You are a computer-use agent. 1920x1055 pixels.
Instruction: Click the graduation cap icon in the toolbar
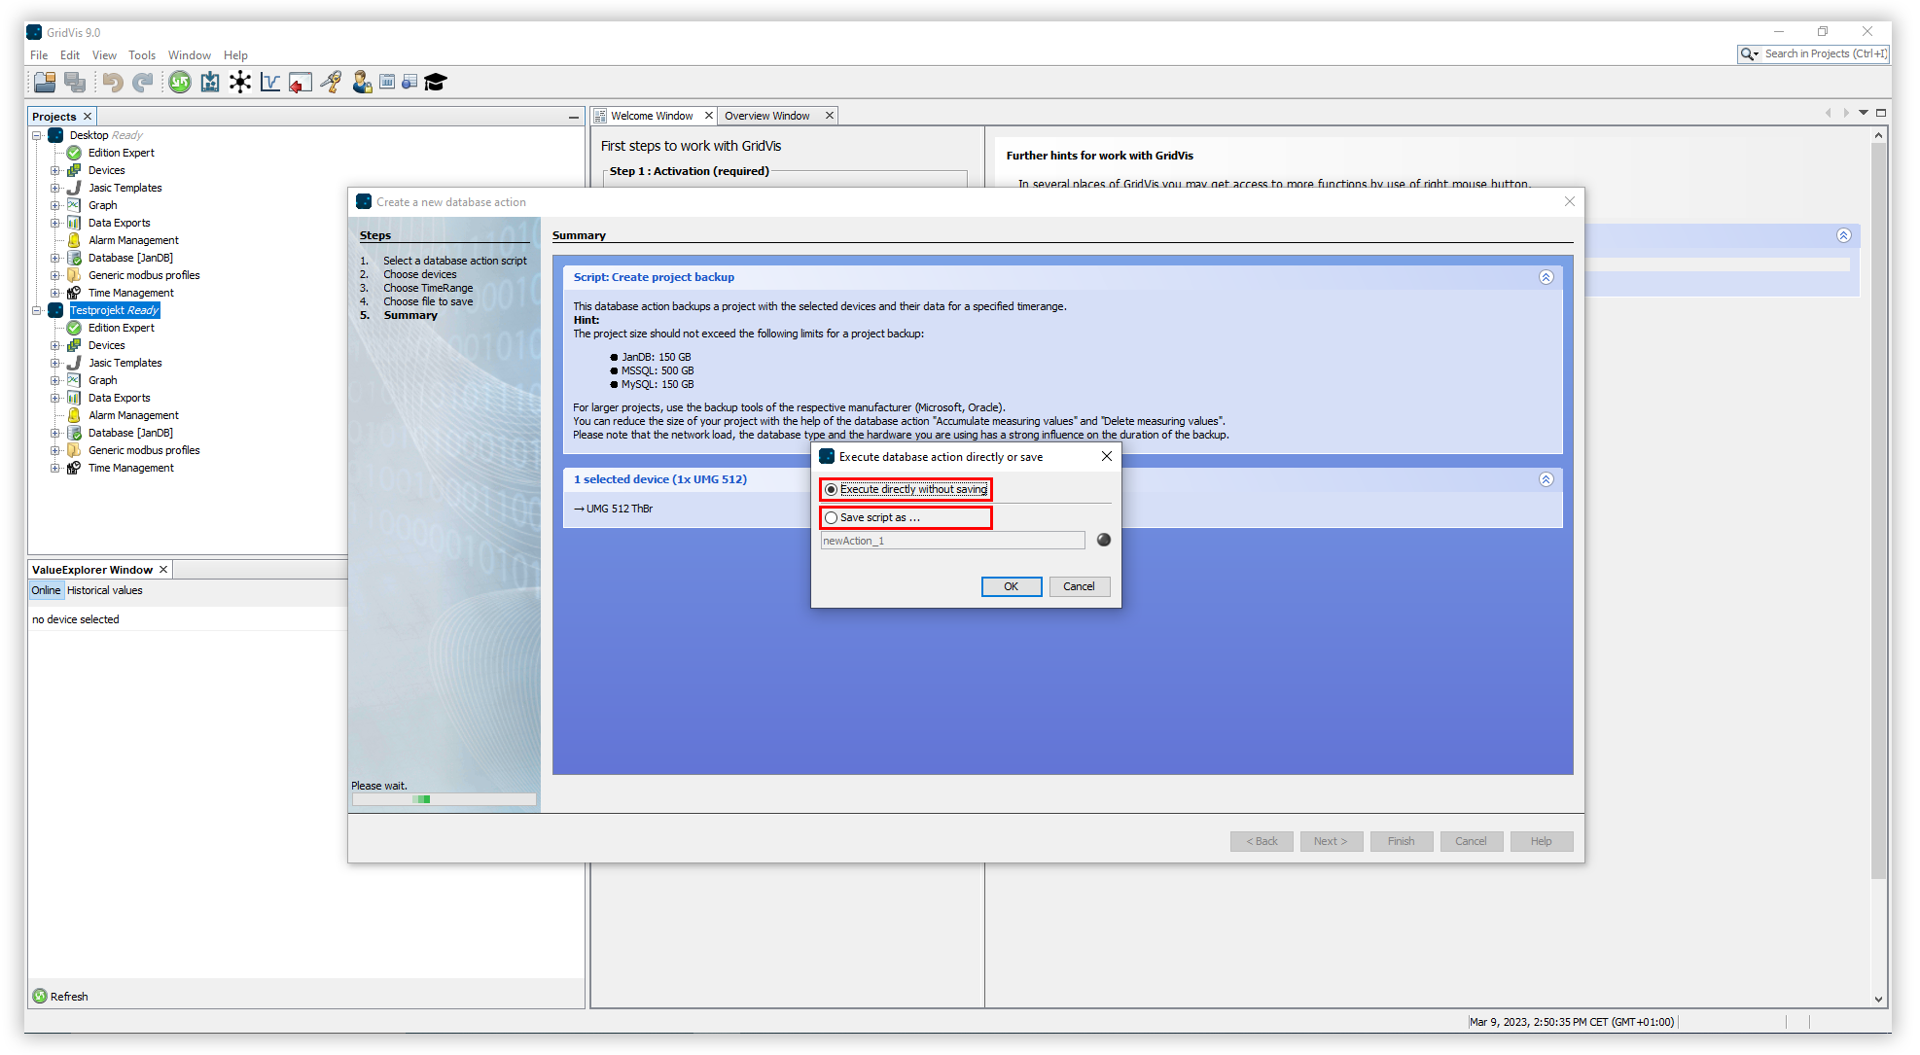(435, 82)
